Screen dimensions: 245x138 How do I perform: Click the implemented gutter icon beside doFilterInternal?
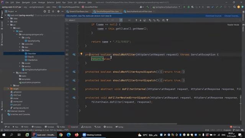(74, 89)
